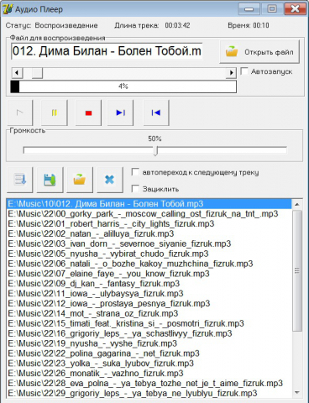Click the maximize button in title bar

[x=272, y=9]
